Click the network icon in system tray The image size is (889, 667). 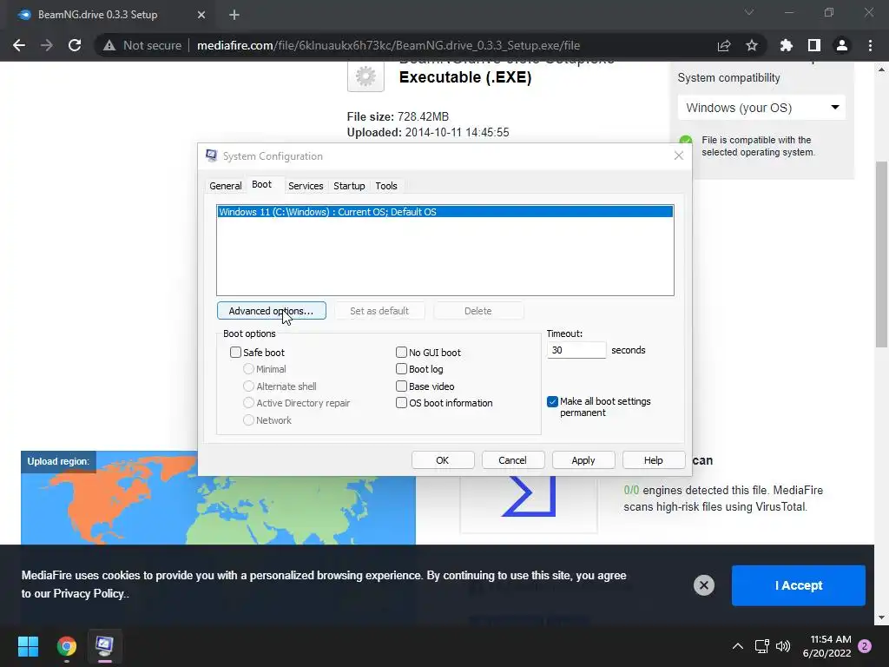761,646
